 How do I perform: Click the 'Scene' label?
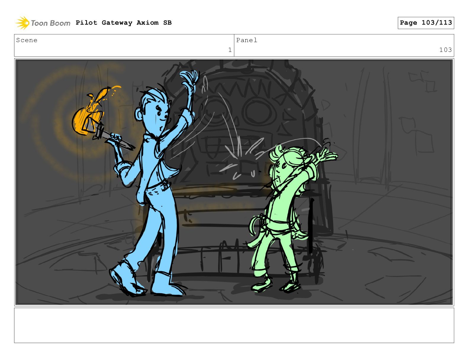(27, 40)
